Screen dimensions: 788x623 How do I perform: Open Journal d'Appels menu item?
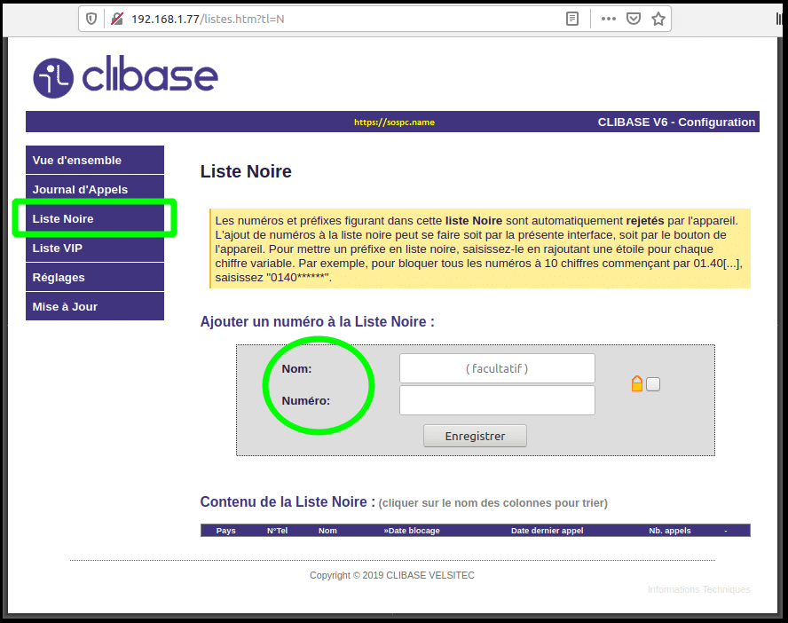point(95,189)
